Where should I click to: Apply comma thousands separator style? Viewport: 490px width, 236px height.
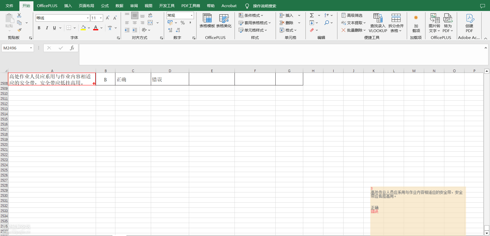point(190,23)
